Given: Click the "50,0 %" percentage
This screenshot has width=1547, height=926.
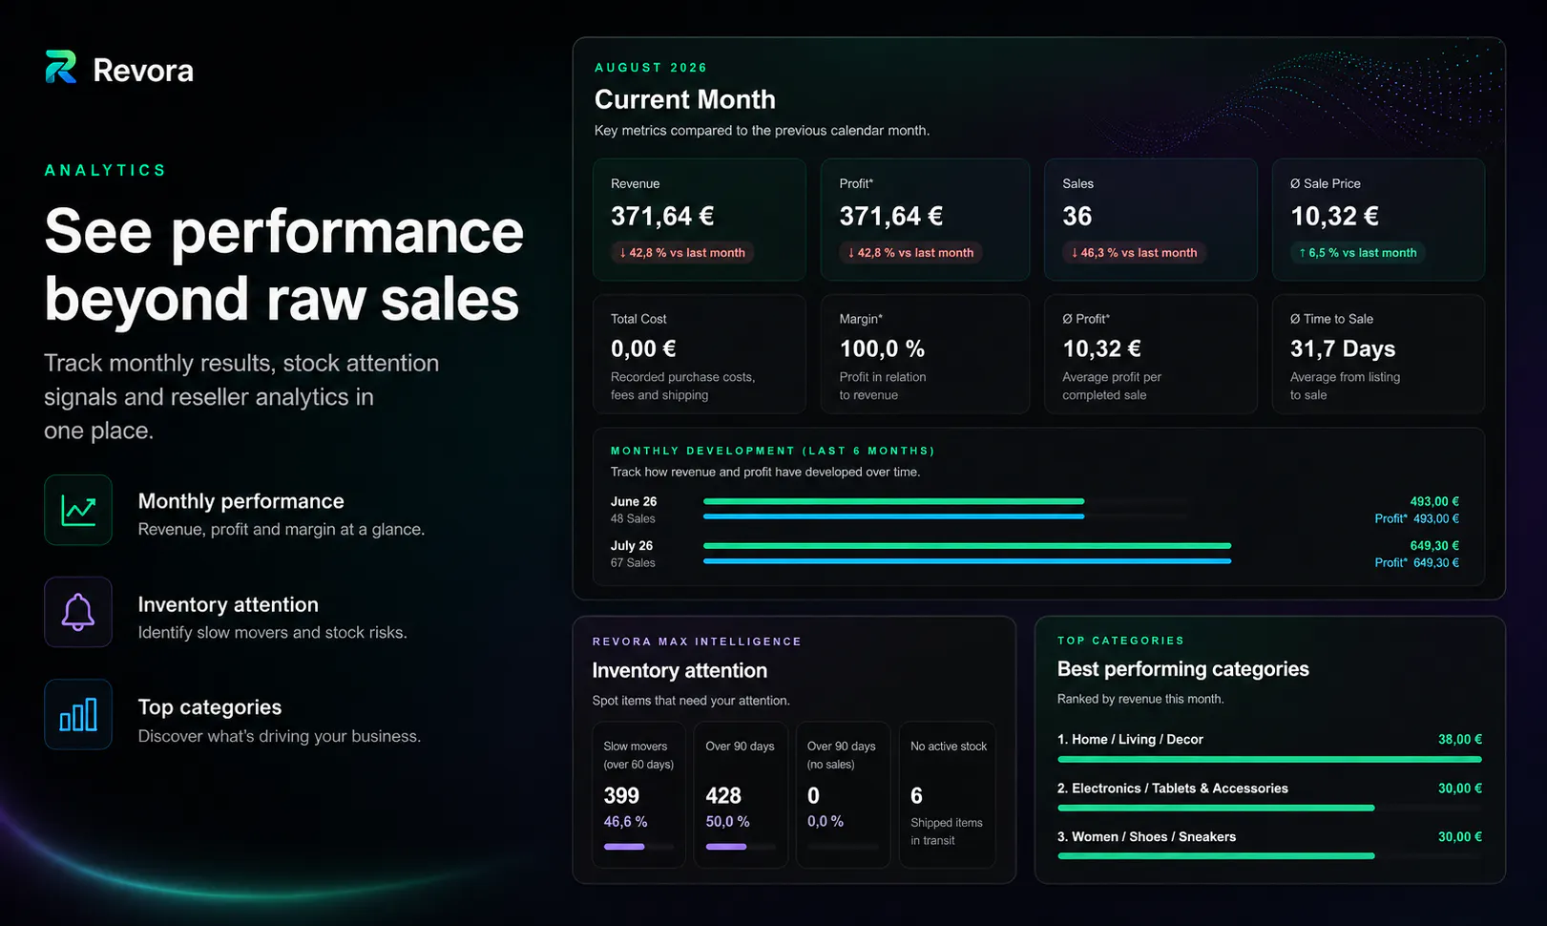Looking at the screenshot, I should 727,822.
